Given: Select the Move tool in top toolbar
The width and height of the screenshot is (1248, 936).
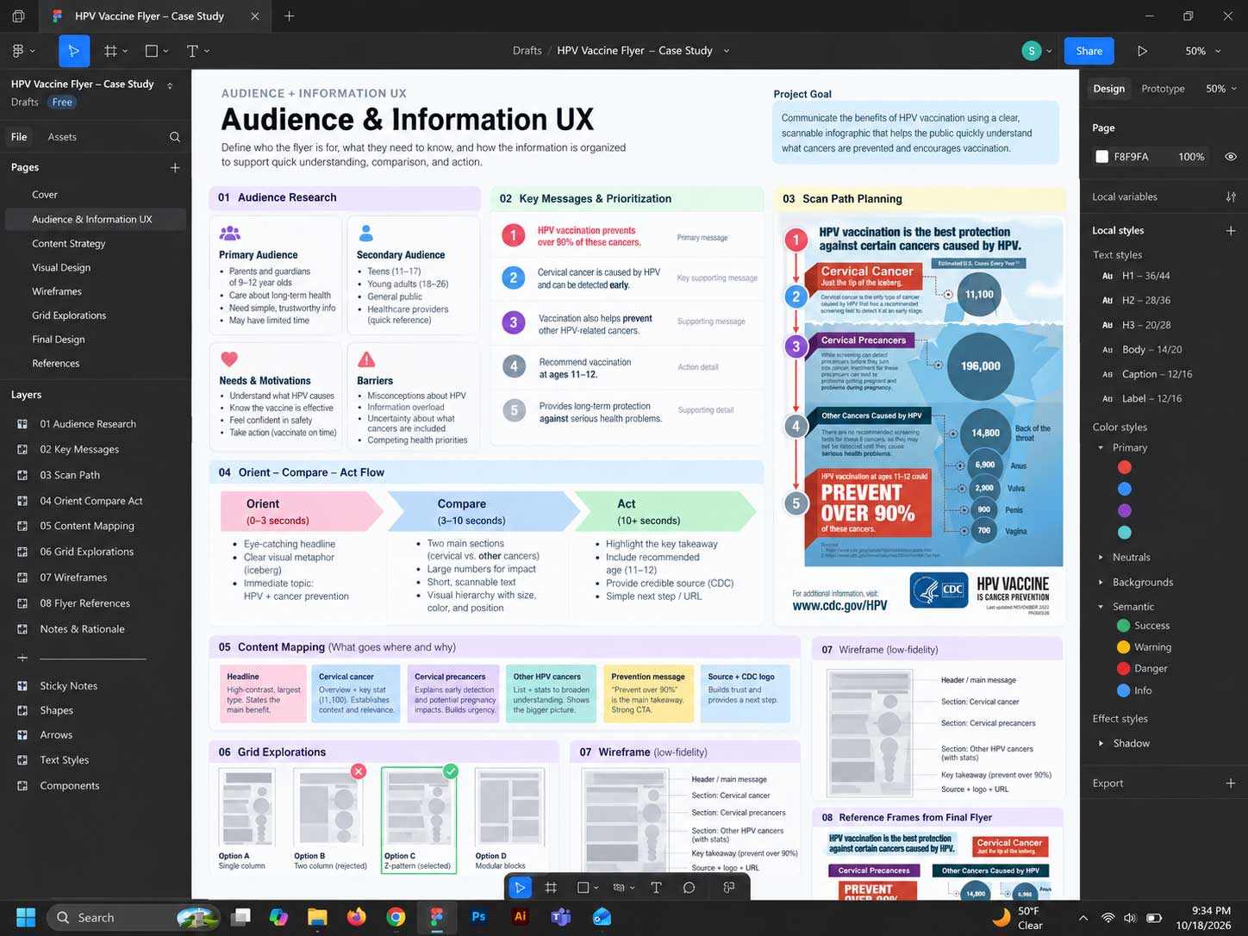Looking at the screenshot, I should (x=74, y=51).
